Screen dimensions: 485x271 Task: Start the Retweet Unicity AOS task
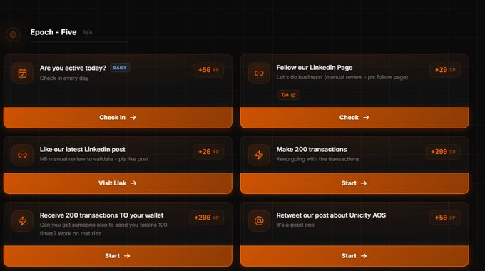click(354, 256)
